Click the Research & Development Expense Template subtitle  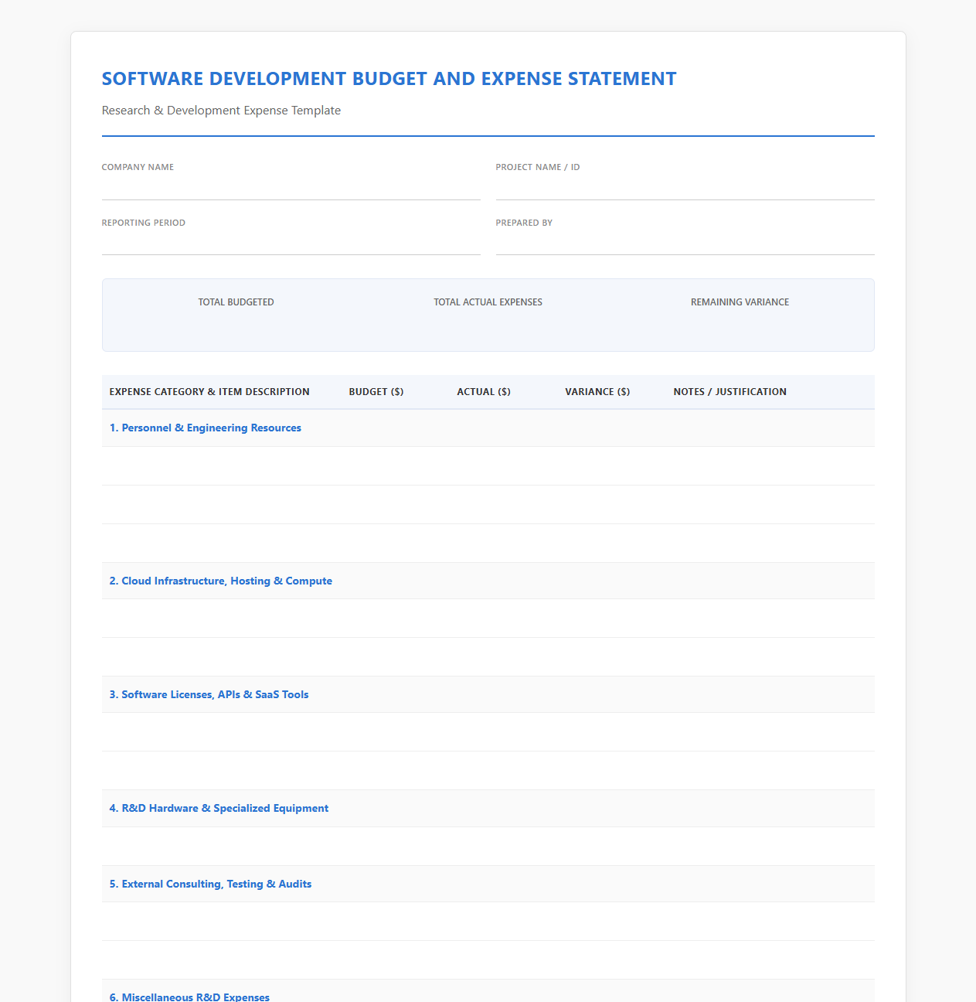tap(221, 111)
